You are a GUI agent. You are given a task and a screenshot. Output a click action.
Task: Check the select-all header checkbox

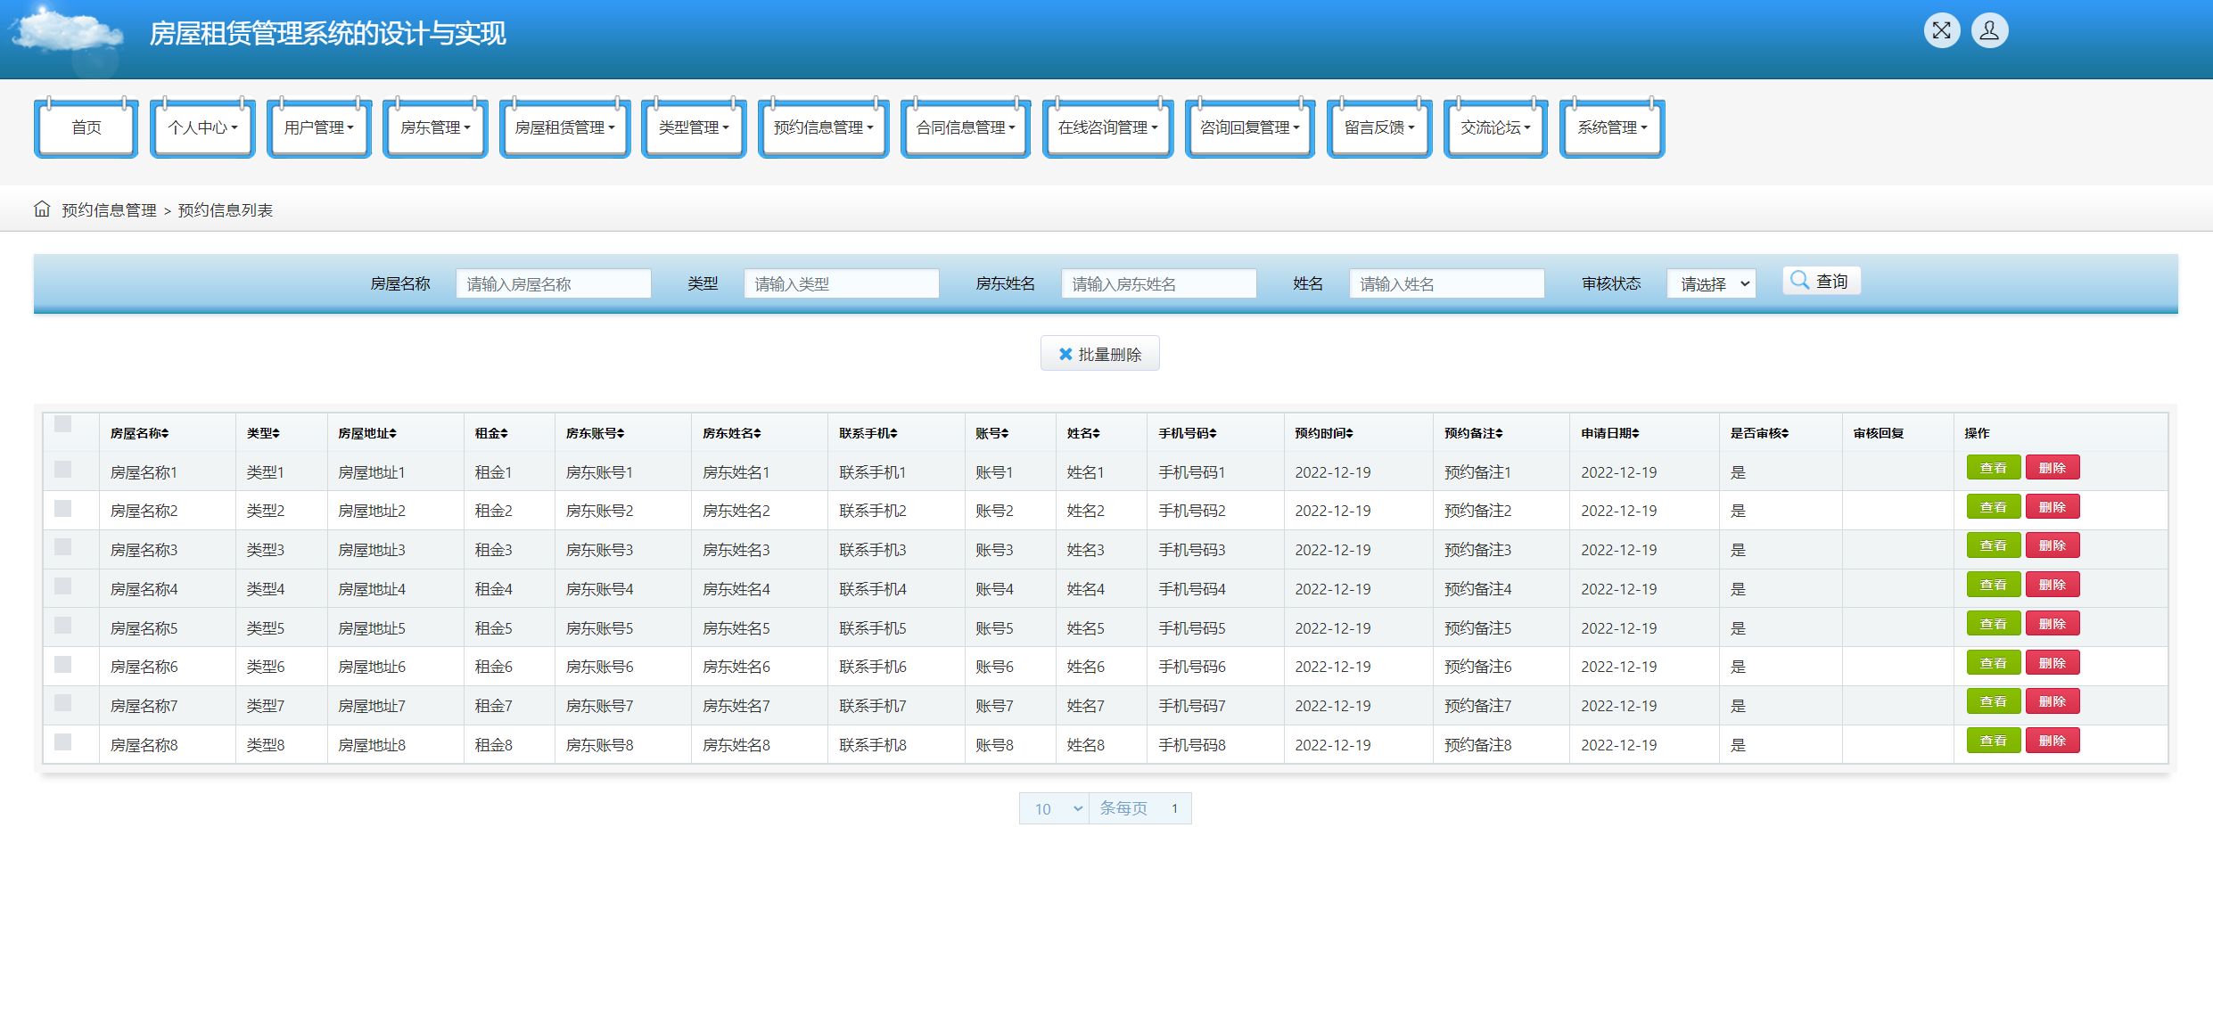coord(62,423)
